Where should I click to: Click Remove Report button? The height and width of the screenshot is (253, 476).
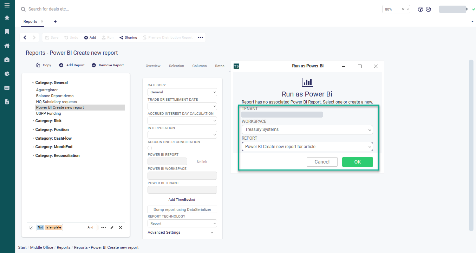tap(108, 65)
